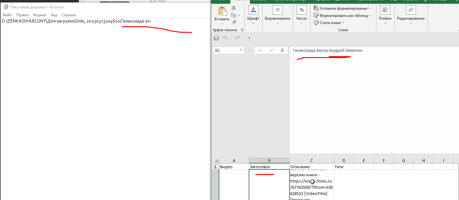This screenshot has width=459, height=200.
Task: Click the Число percent icon
Action: tap(301, 10)
